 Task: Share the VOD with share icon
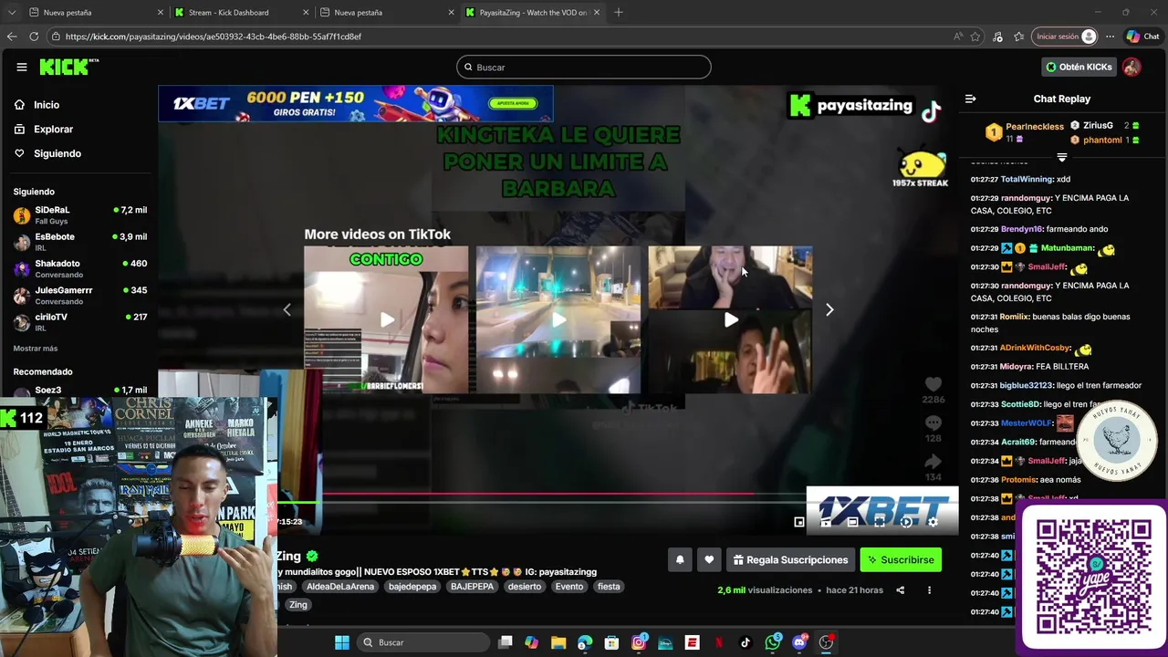(900, 590)
